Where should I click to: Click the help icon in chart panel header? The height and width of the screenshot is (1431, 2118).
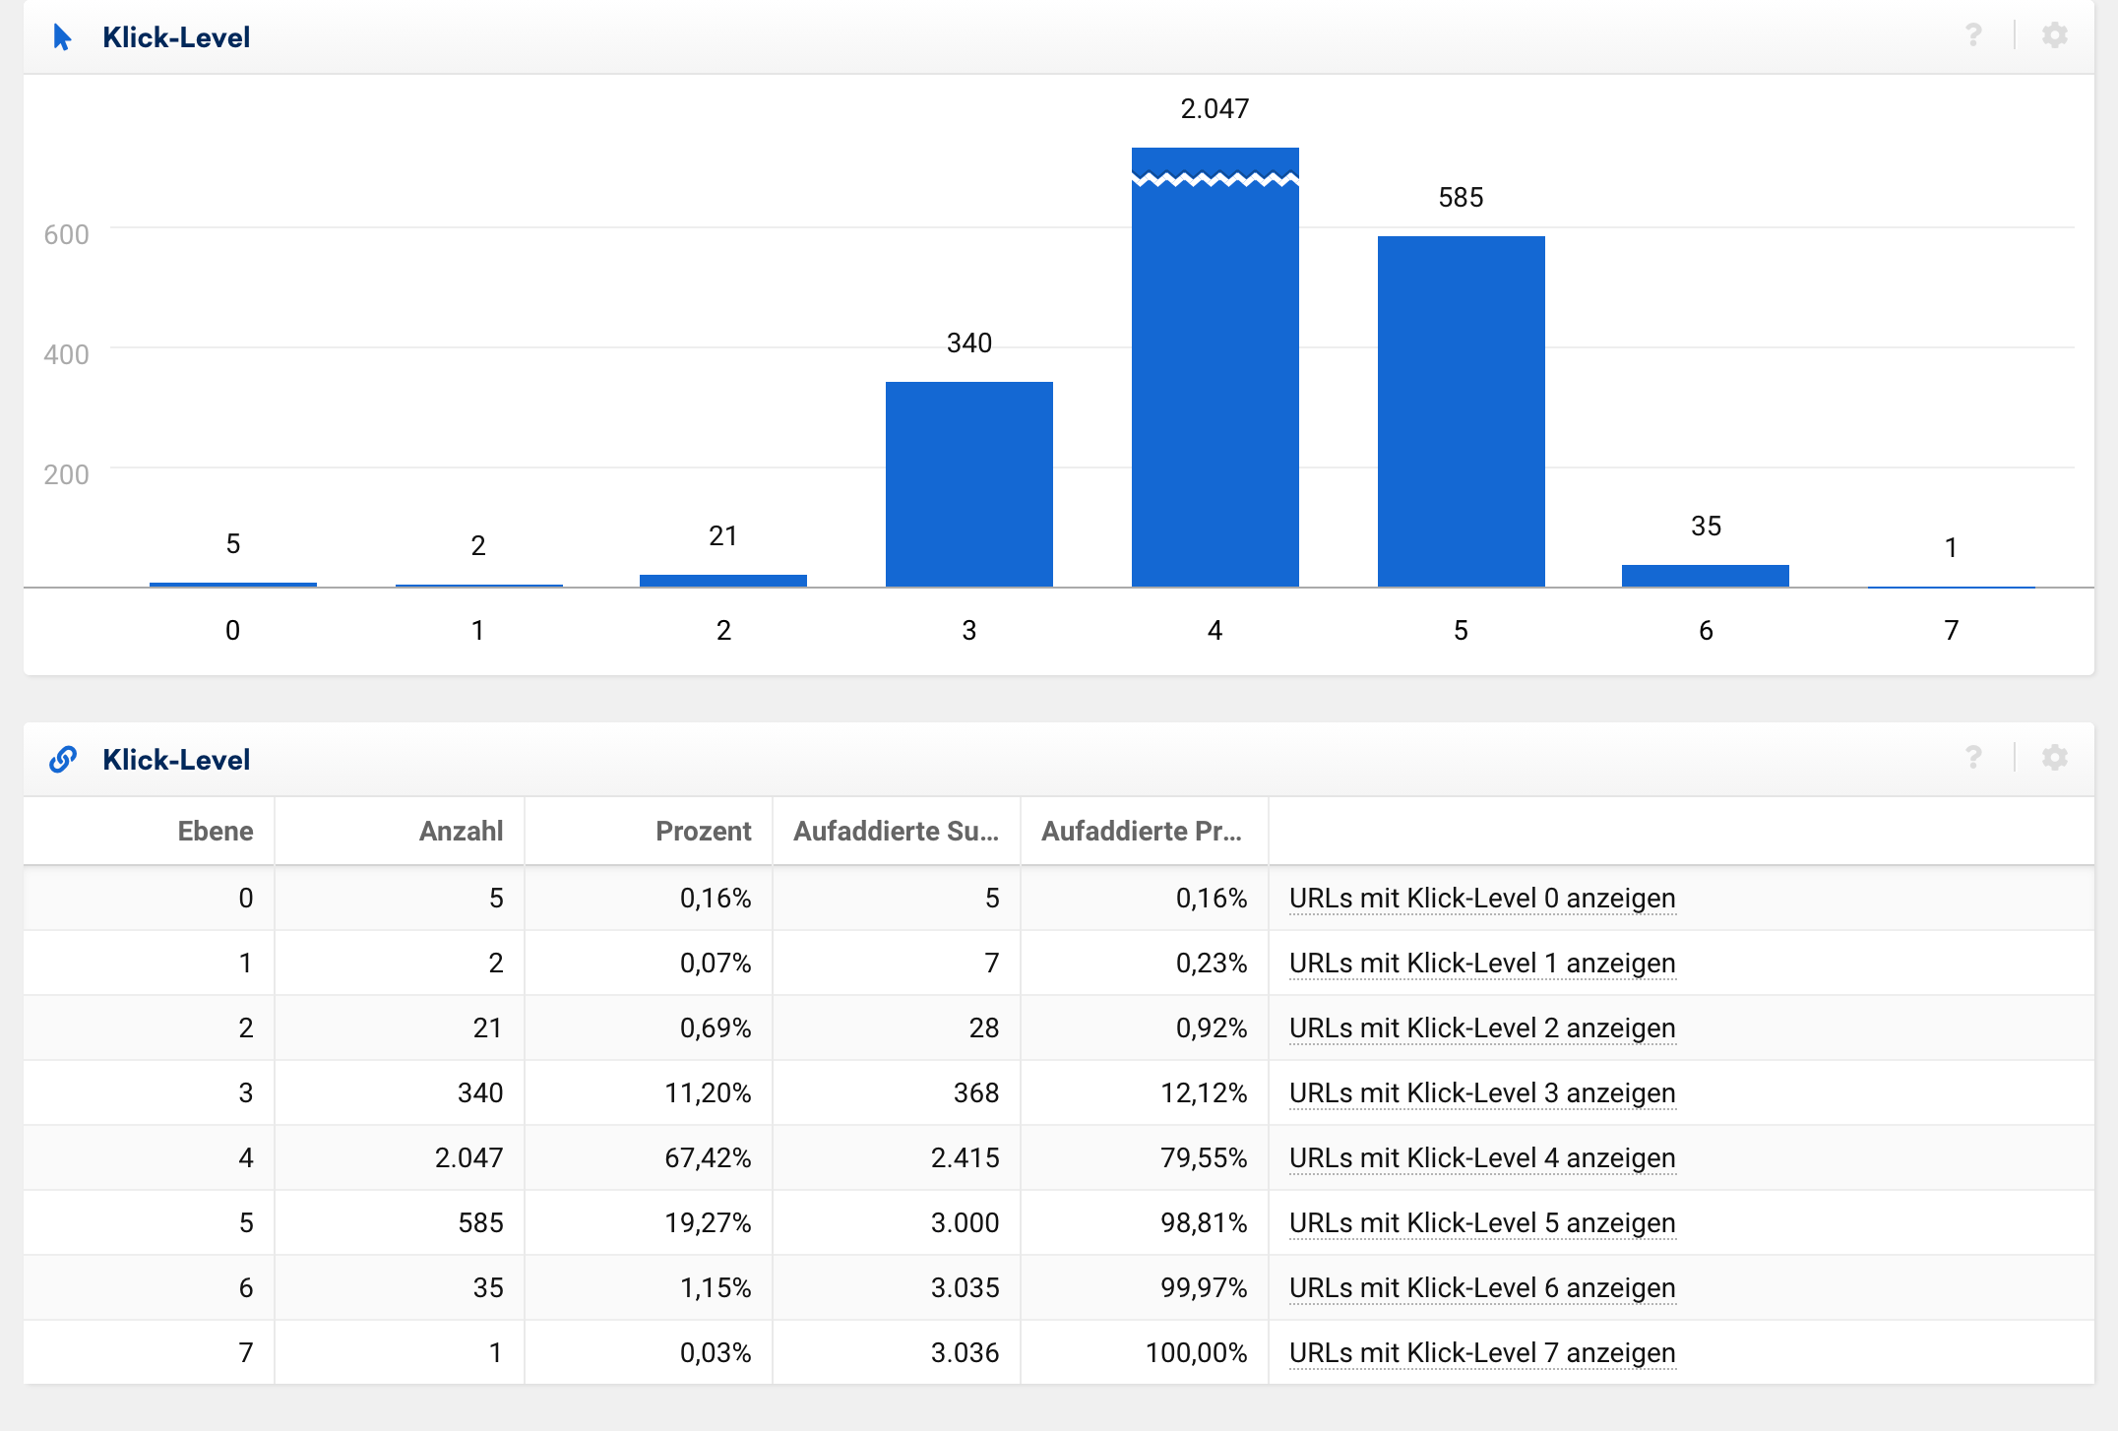(1973, 35)
